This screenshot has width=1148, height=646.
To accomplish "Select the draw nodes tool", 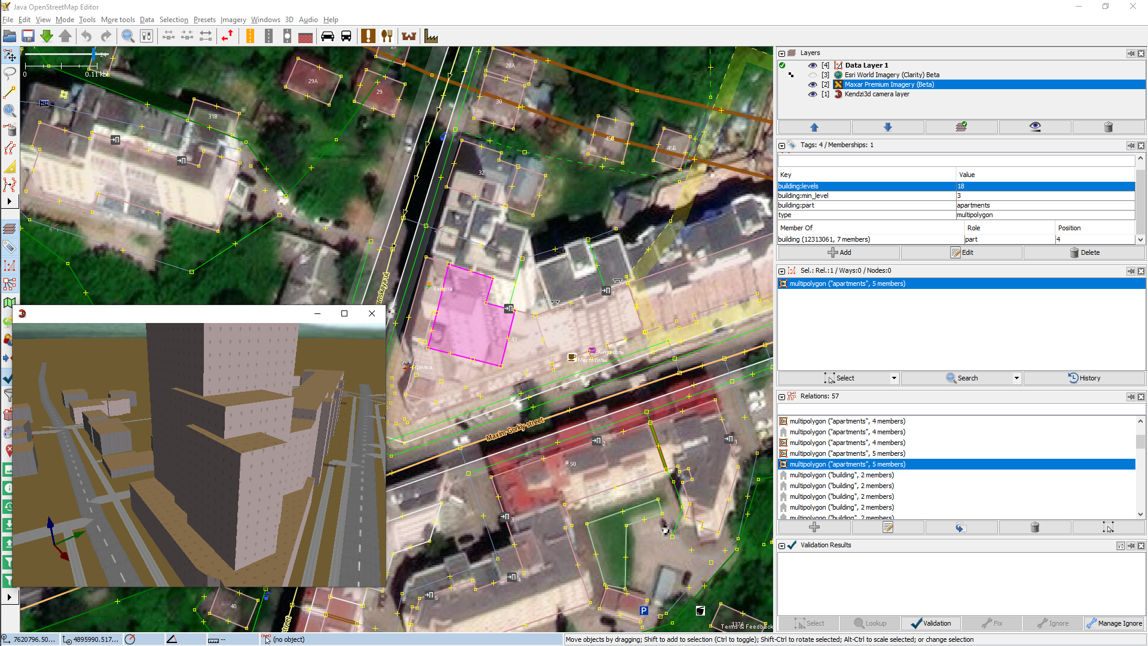I will (x=10, y=93).
